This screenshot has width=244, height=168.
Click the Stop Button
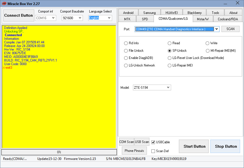coord(225,146)
